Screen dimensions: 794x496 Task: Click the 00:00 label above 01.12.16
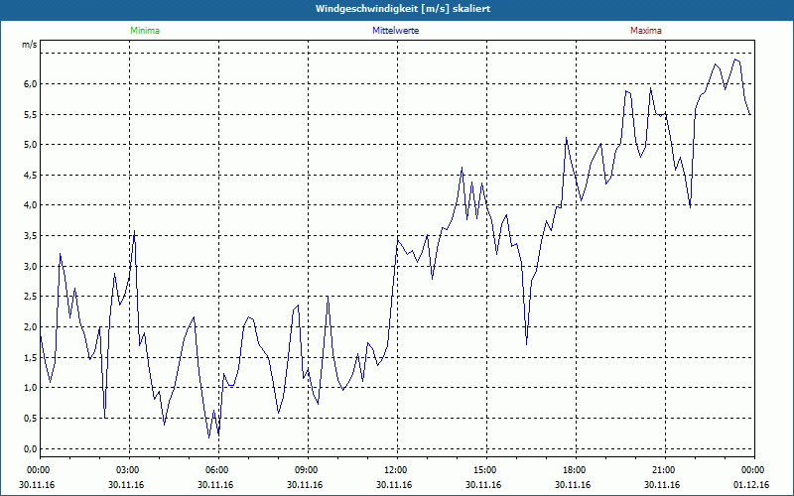[751, 470]
